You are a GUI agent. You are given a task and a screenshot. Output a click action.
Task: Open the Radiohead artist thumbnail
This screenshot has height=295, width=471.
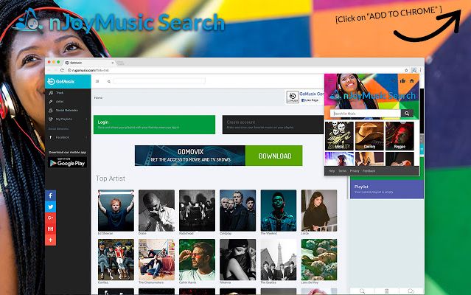pyautogui.click(x=197, y=210)
